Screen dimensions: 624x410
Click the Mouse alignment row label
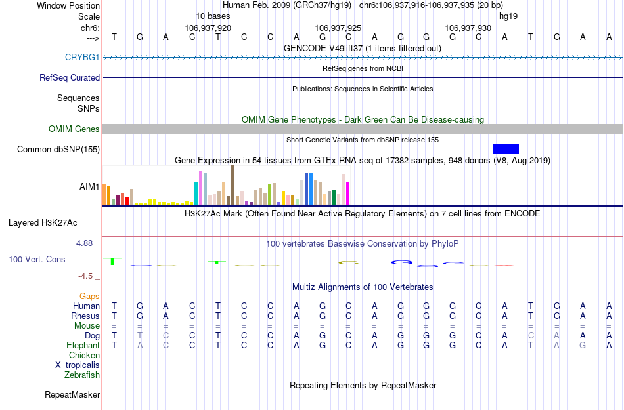[87, 325]
